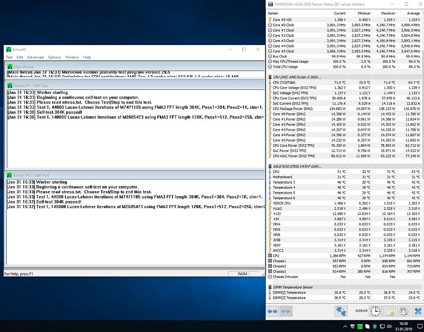424x332 pixels.
Task: Select the Worker #1 - Self-Test title bar
Action: click(x=135, y=85)
